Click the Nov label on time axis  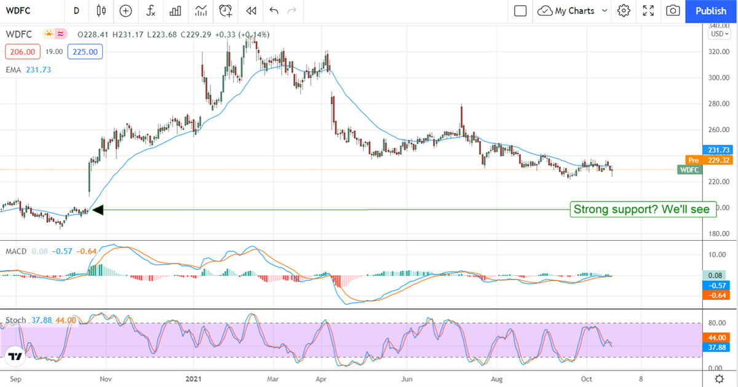click(x=106, y=380)
